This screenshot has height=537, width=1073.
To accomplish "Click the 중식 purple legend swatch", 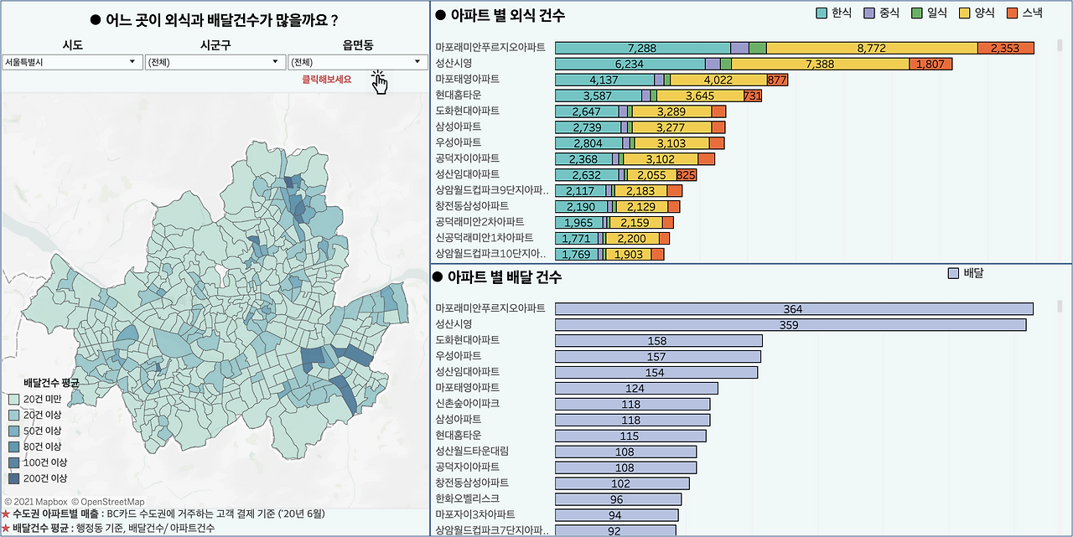I will pyautogui.click(x=869, y=13).
